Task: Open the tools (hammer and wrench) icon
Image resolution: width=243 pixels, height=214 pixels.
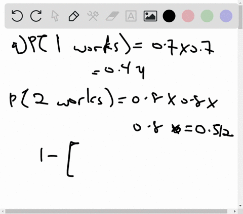Action: [93, 16]
